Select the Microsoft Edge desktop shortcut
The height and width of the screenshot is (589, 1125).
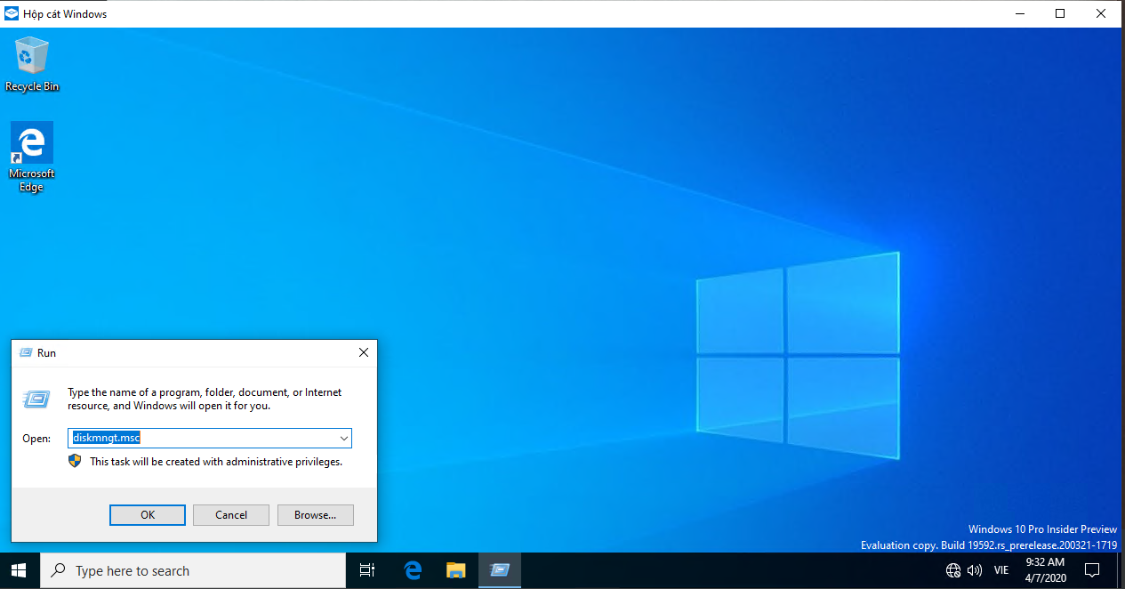32,157
